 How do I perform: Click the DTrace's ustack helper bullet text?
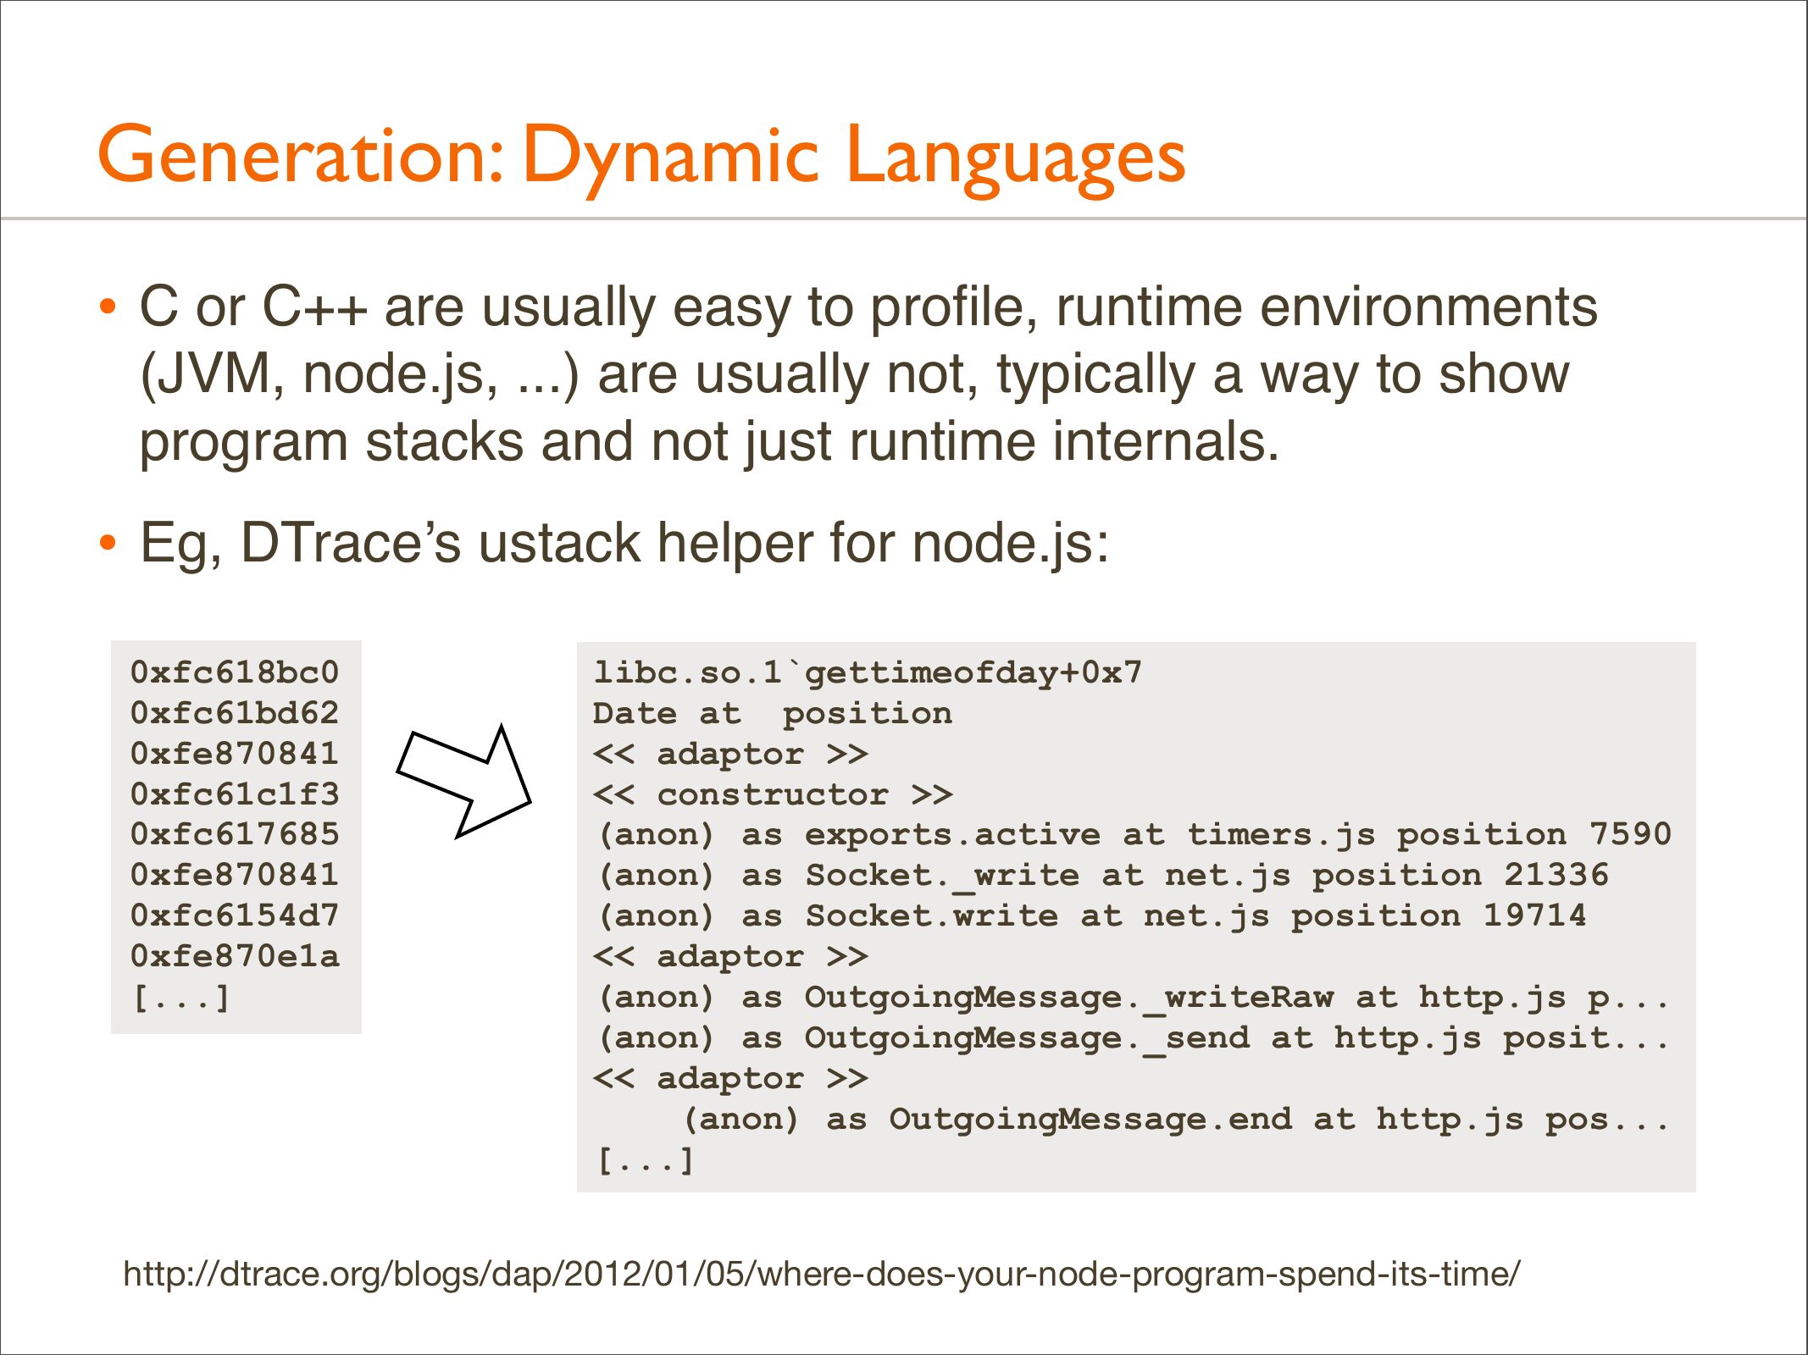[624, 543]
